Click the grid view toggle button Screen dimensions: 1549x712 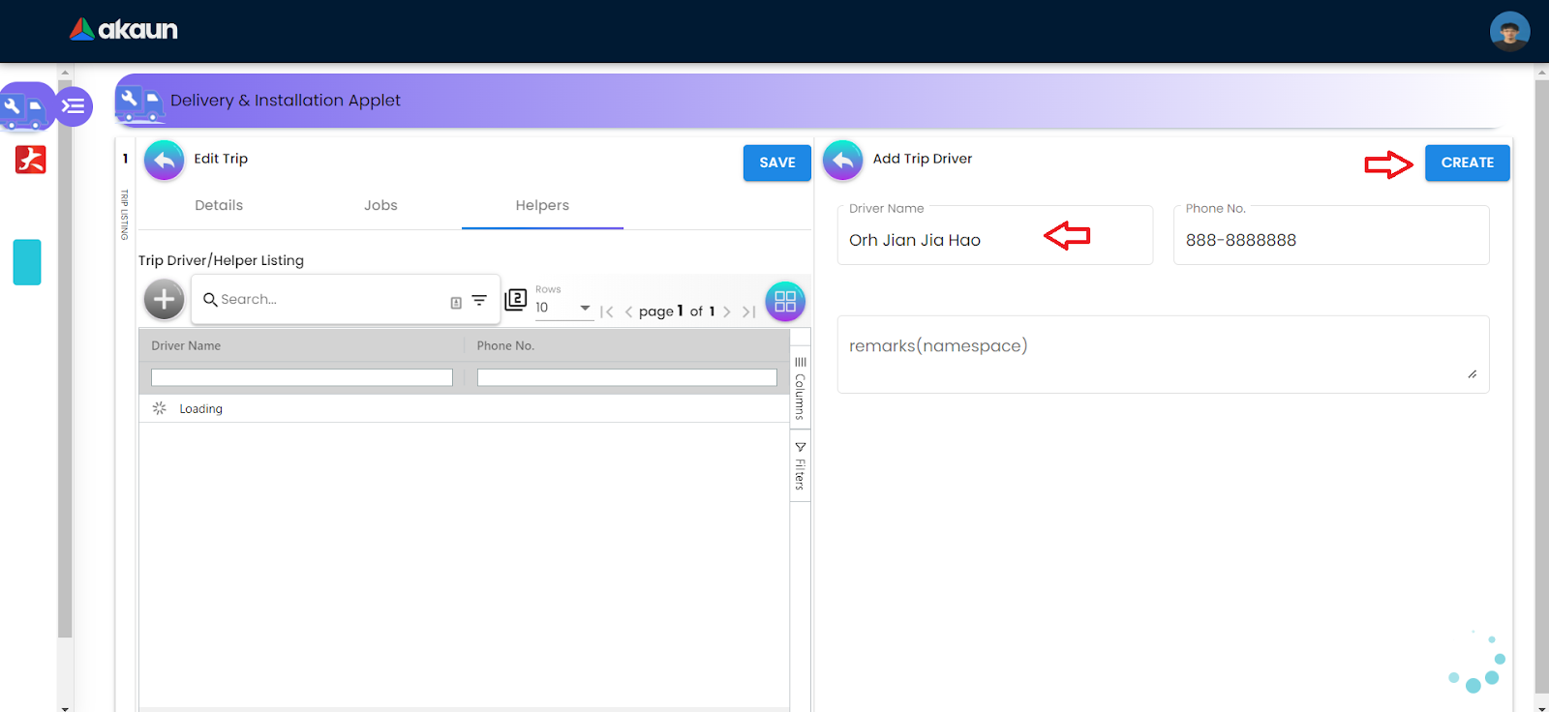pos(785,301)
